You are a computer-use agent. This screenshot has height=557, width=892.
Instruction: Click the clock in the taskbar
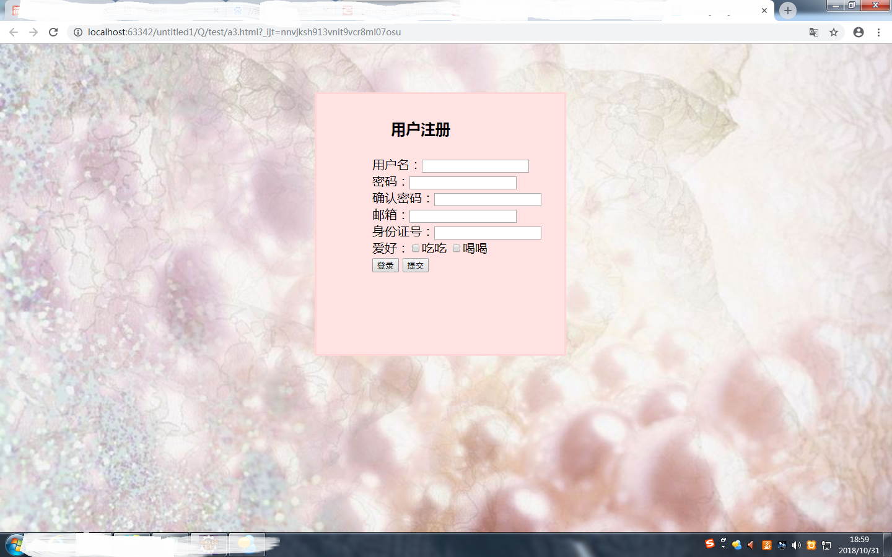tap(860, 545)
